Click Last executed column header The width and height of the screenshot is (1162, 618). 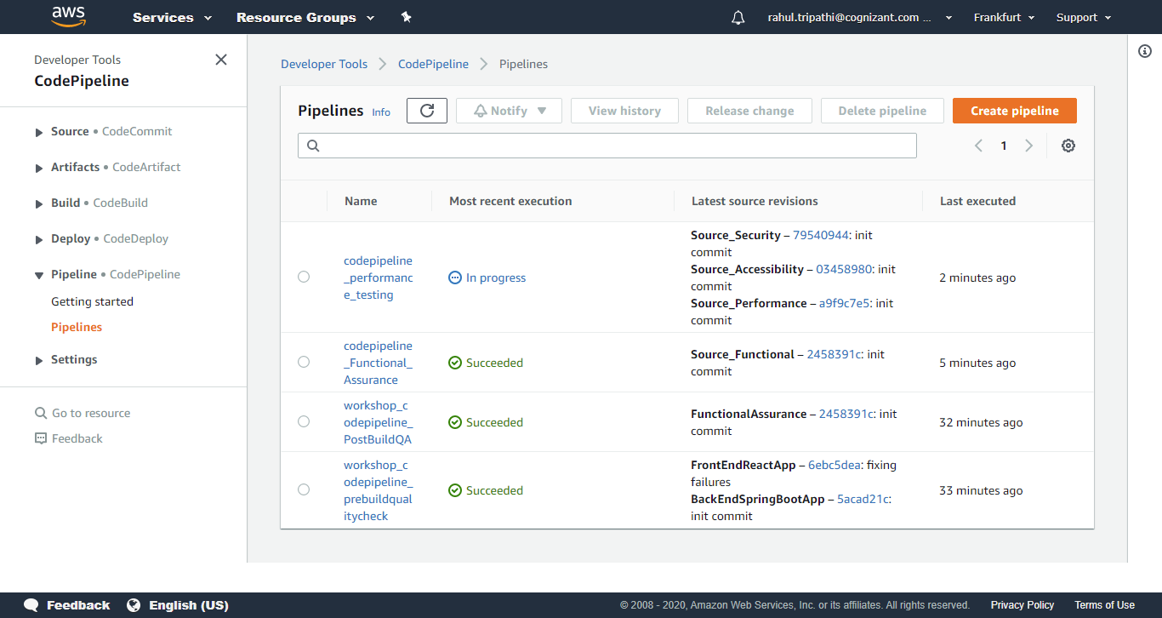[977, 201]
